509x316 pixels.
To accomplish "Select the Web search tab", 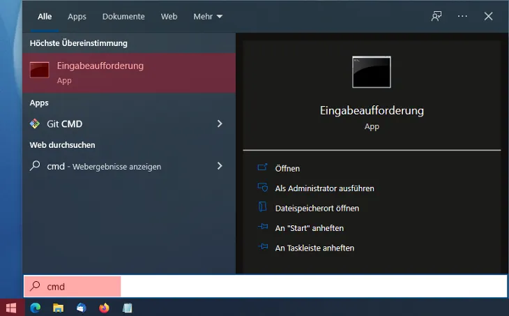I will pyautogui.click(x=169, y=17).
